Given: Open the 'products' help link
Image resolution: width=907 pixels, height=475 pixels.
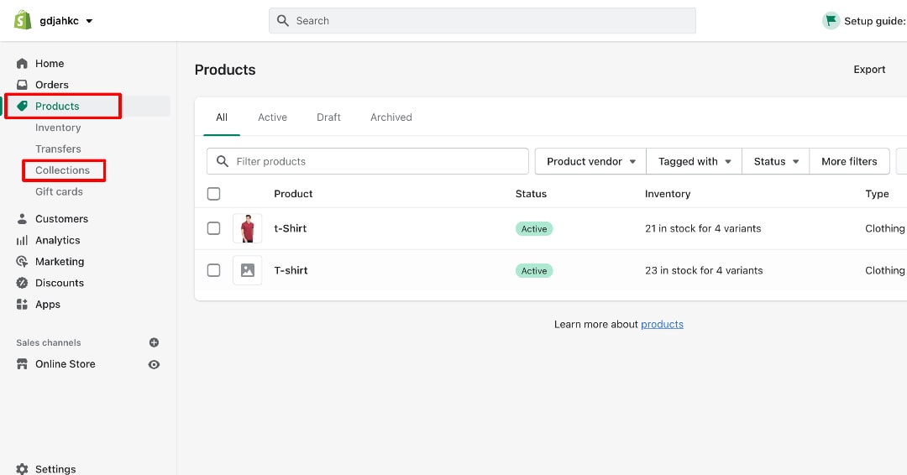Looking at the screenshot, I should coord(663,324).
